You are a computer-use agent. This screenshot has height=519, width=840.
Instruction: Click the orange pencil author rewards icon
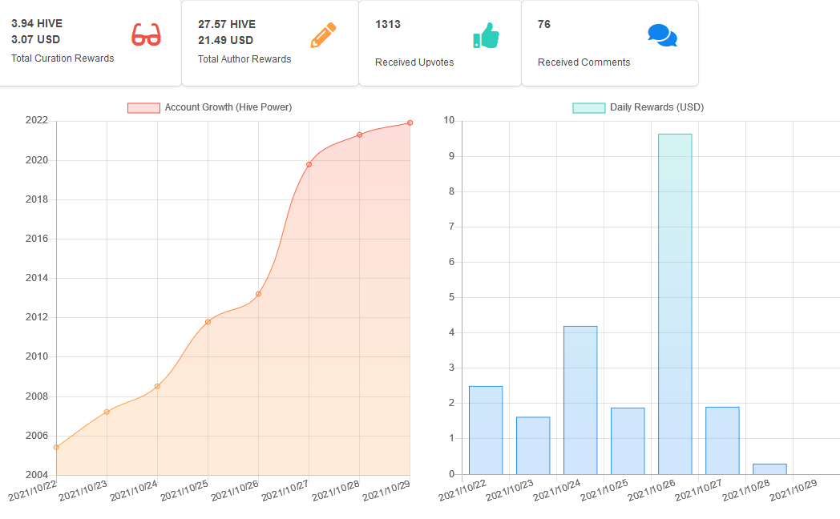click(x=323, y=35)
